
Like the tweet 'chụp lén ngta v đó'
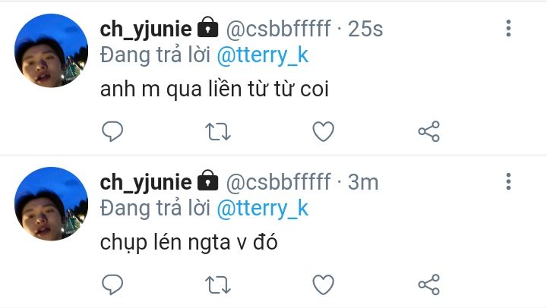[x=324, y=284]
